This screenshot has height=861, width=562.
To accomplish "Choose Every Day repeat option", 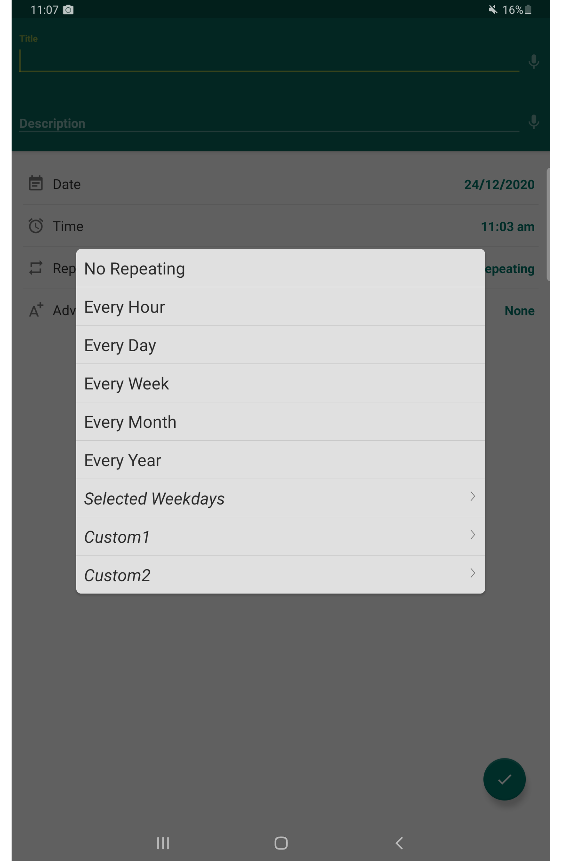I will click(280, 345).
